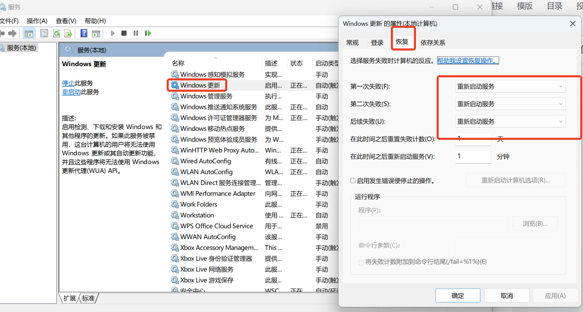Click the Pause Service icon
This screenshot has width=583, height=312.
click(136, 33)
